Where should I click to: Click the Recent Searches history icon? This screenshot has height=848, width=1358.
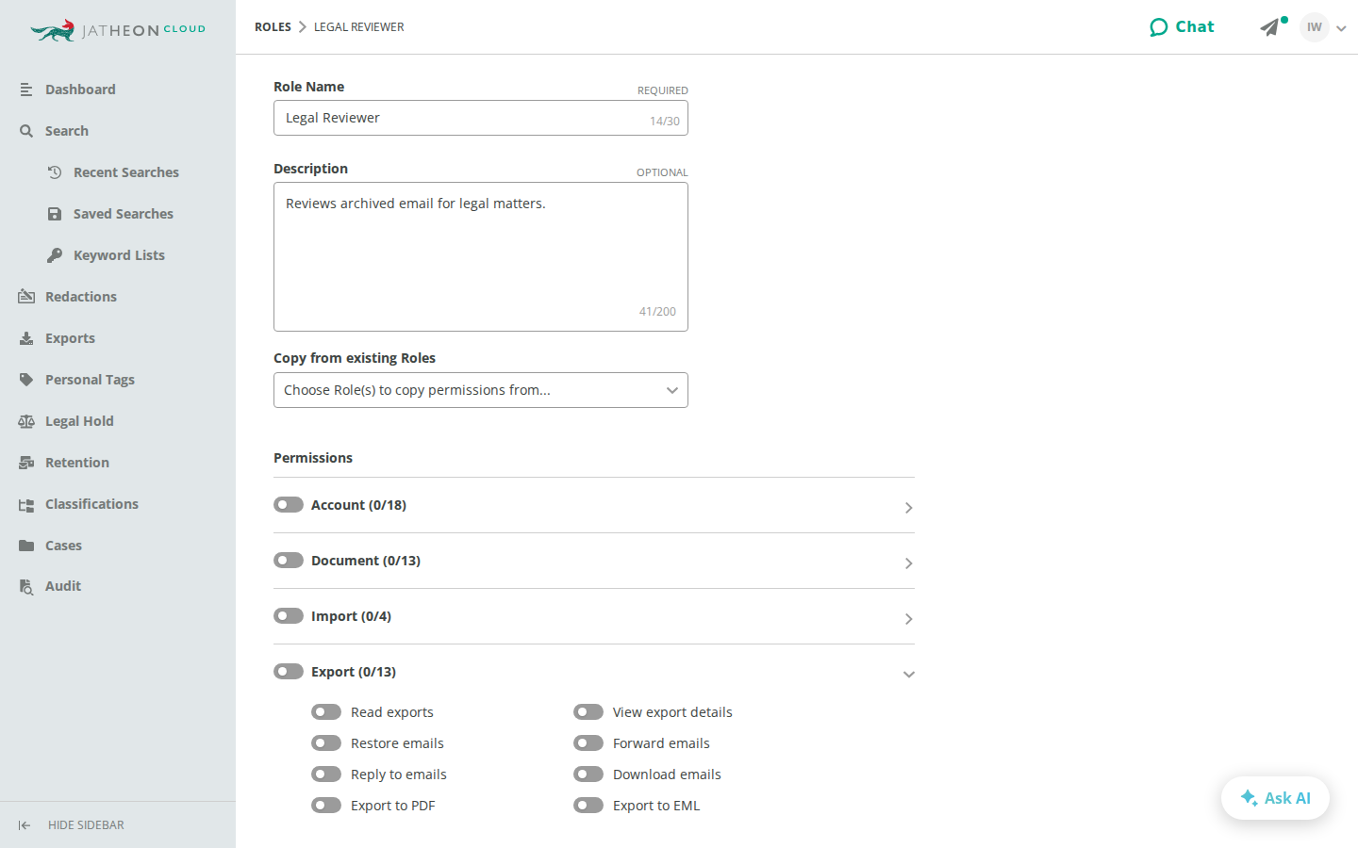55,172
